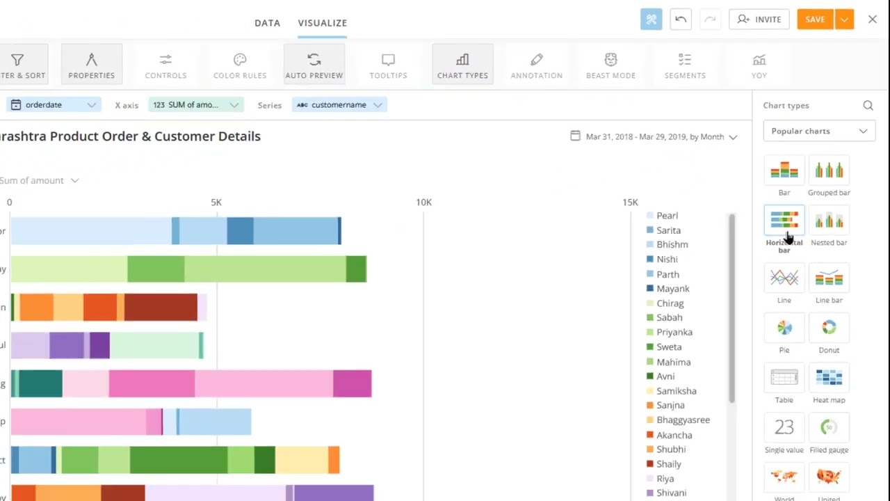This screenshot has height=501, width=890.
Task: Click the card title text
Action: (131, 136)
